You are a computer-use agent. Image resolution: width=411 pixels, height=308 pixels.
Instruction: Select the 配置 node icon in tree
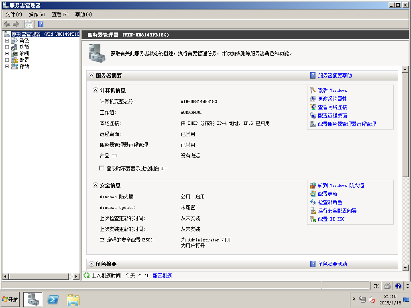coord(15,60)
